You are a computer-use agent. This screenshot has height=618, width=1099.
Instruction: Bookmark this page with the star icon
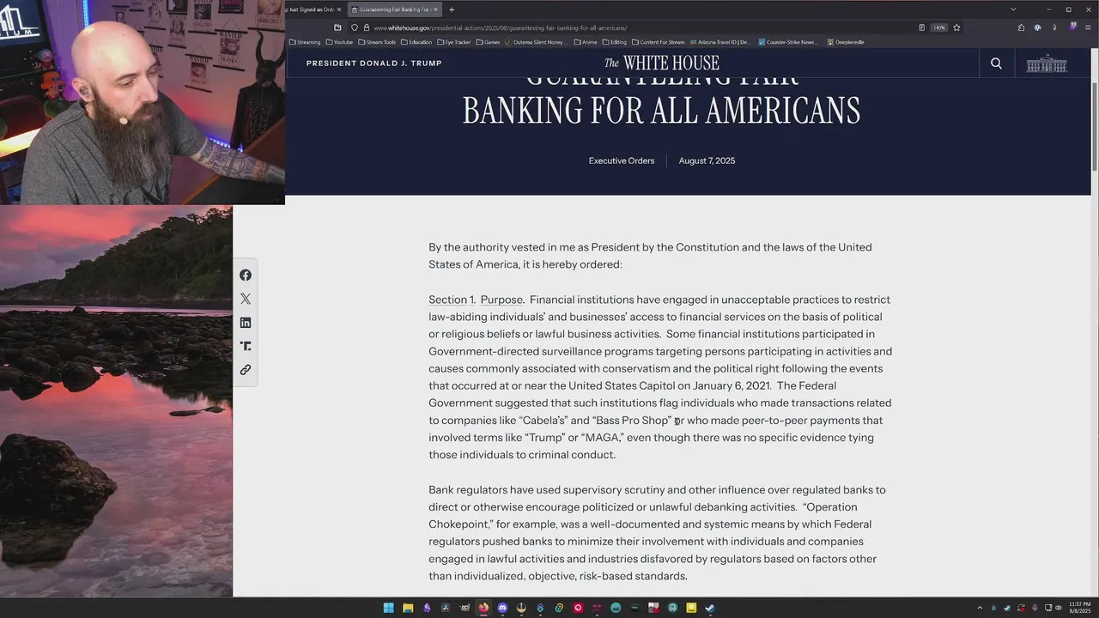coord(956,27)
